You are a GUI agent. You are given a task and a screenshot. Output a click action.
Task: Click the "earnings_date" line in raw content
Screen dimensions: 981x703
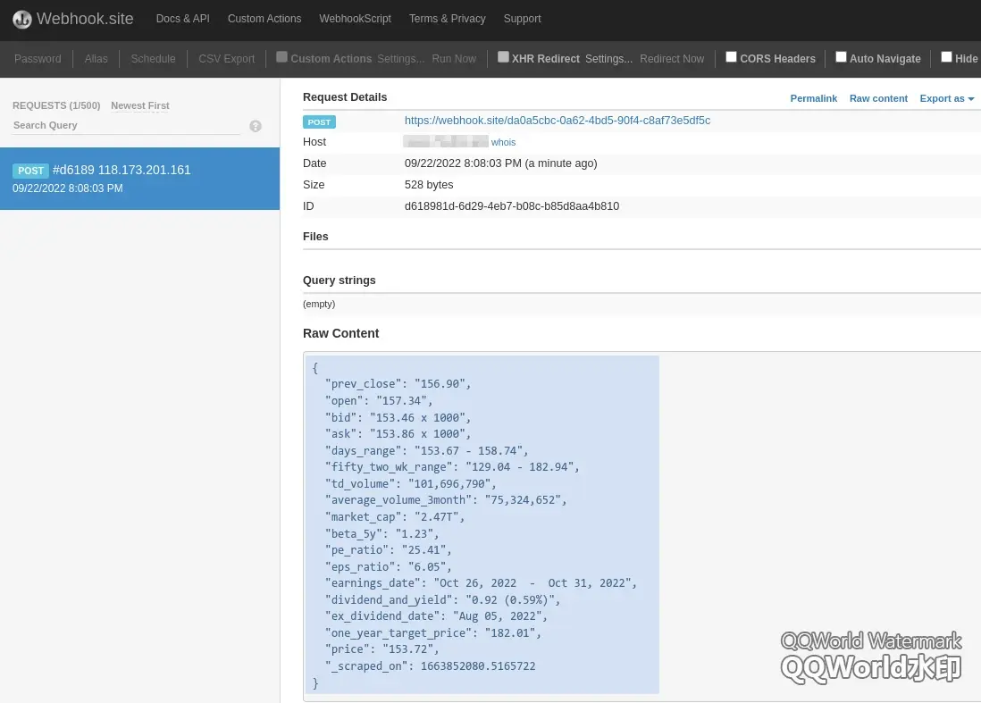click(x=481, y=583)
